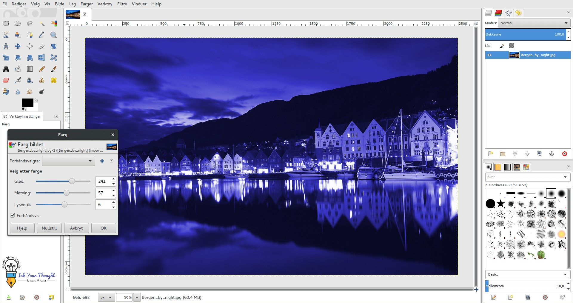Click the Dekkevne opacity bar
The height and width of the screenshot is (303, 573).
tap(526, 34)
